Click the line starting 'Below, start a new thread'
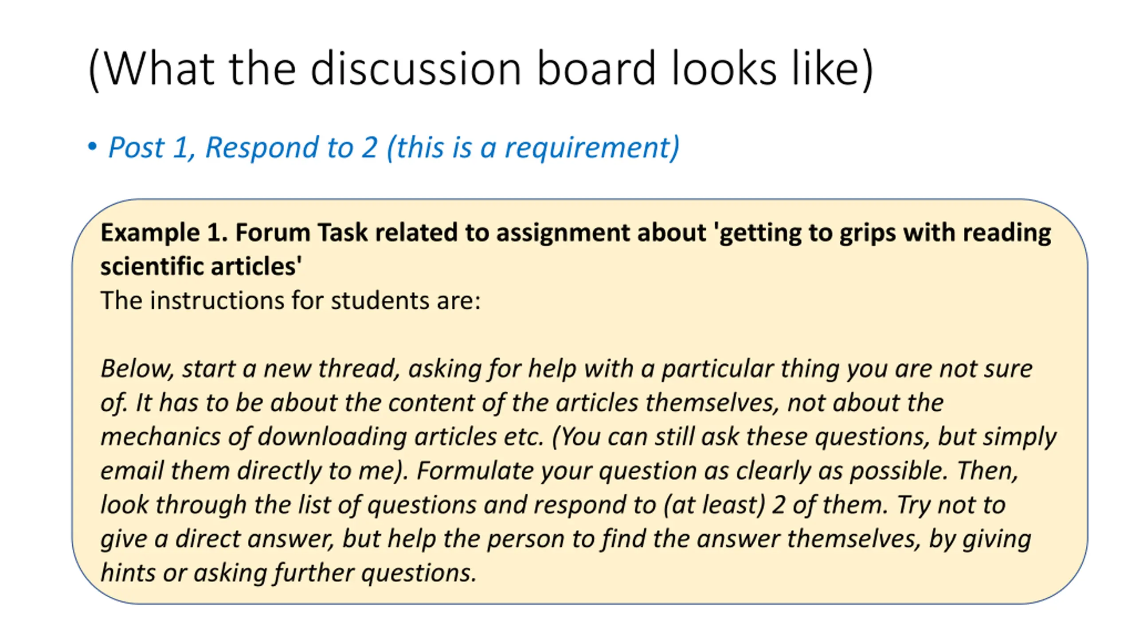 pos(567,369)
